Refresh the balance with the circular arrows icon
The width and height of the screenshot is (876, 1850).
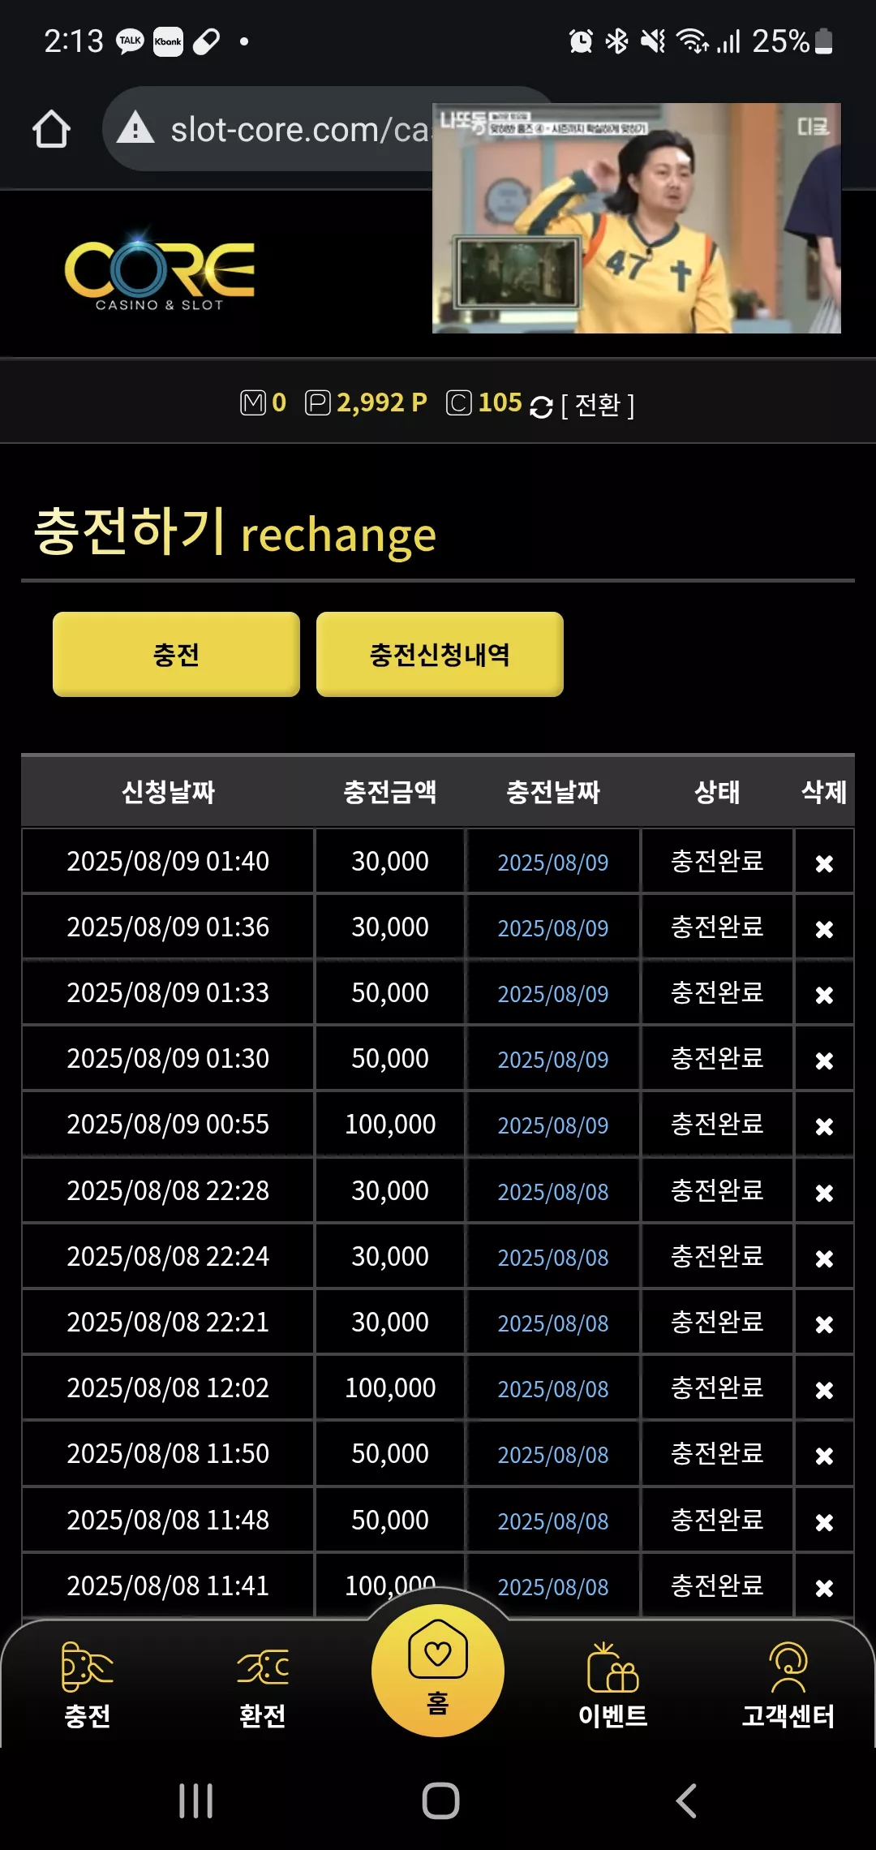(541, 406)
